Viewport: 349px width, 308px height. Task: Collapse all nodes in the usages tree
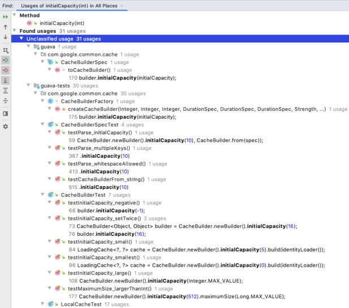click(5, 101)
